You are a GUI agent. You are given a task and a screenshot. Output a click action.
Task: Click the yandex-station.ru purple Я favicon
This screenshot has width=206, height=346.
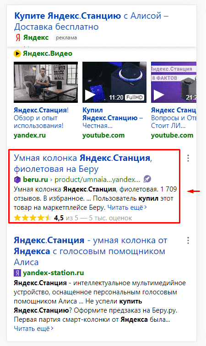[17, 273]
